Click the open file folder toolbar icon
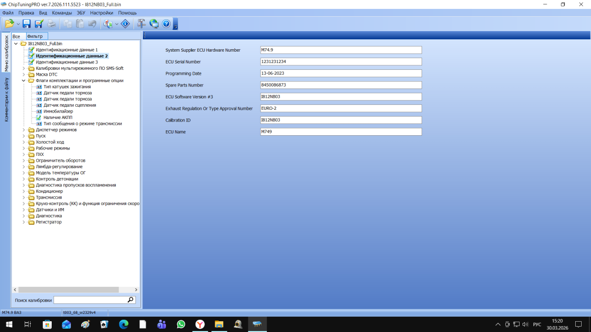591x332 pixels. (9, 24)
